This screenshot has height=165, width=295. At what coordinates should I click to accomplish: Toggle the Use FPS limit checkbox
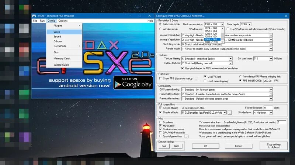click(x=205, y=77)
